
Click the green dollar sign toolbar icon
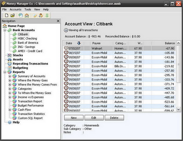pos(47,15)
